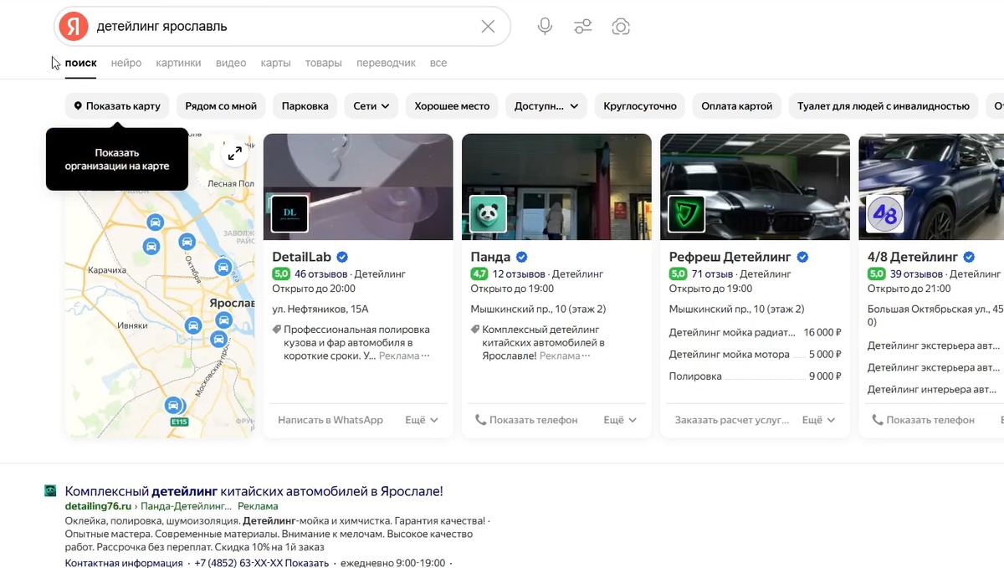Open the DetailLab organization title
The width and height of the screenshot is (1004, 568).
(x=302, y=257)
